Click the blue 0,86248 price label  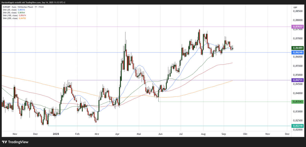[298, 52]
